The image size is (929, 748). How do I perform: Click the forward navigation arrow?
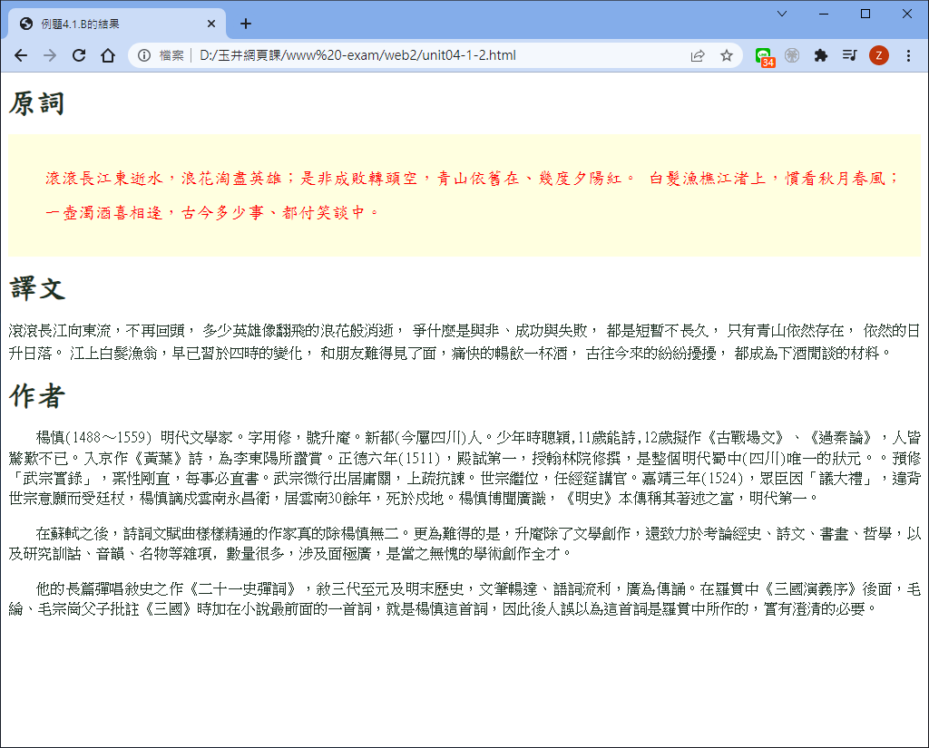coord(50,55)
